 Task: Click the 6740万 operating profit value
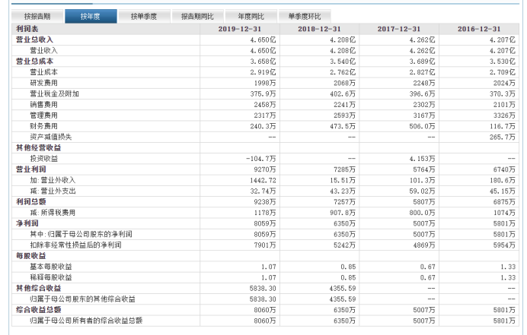point(504,169)
